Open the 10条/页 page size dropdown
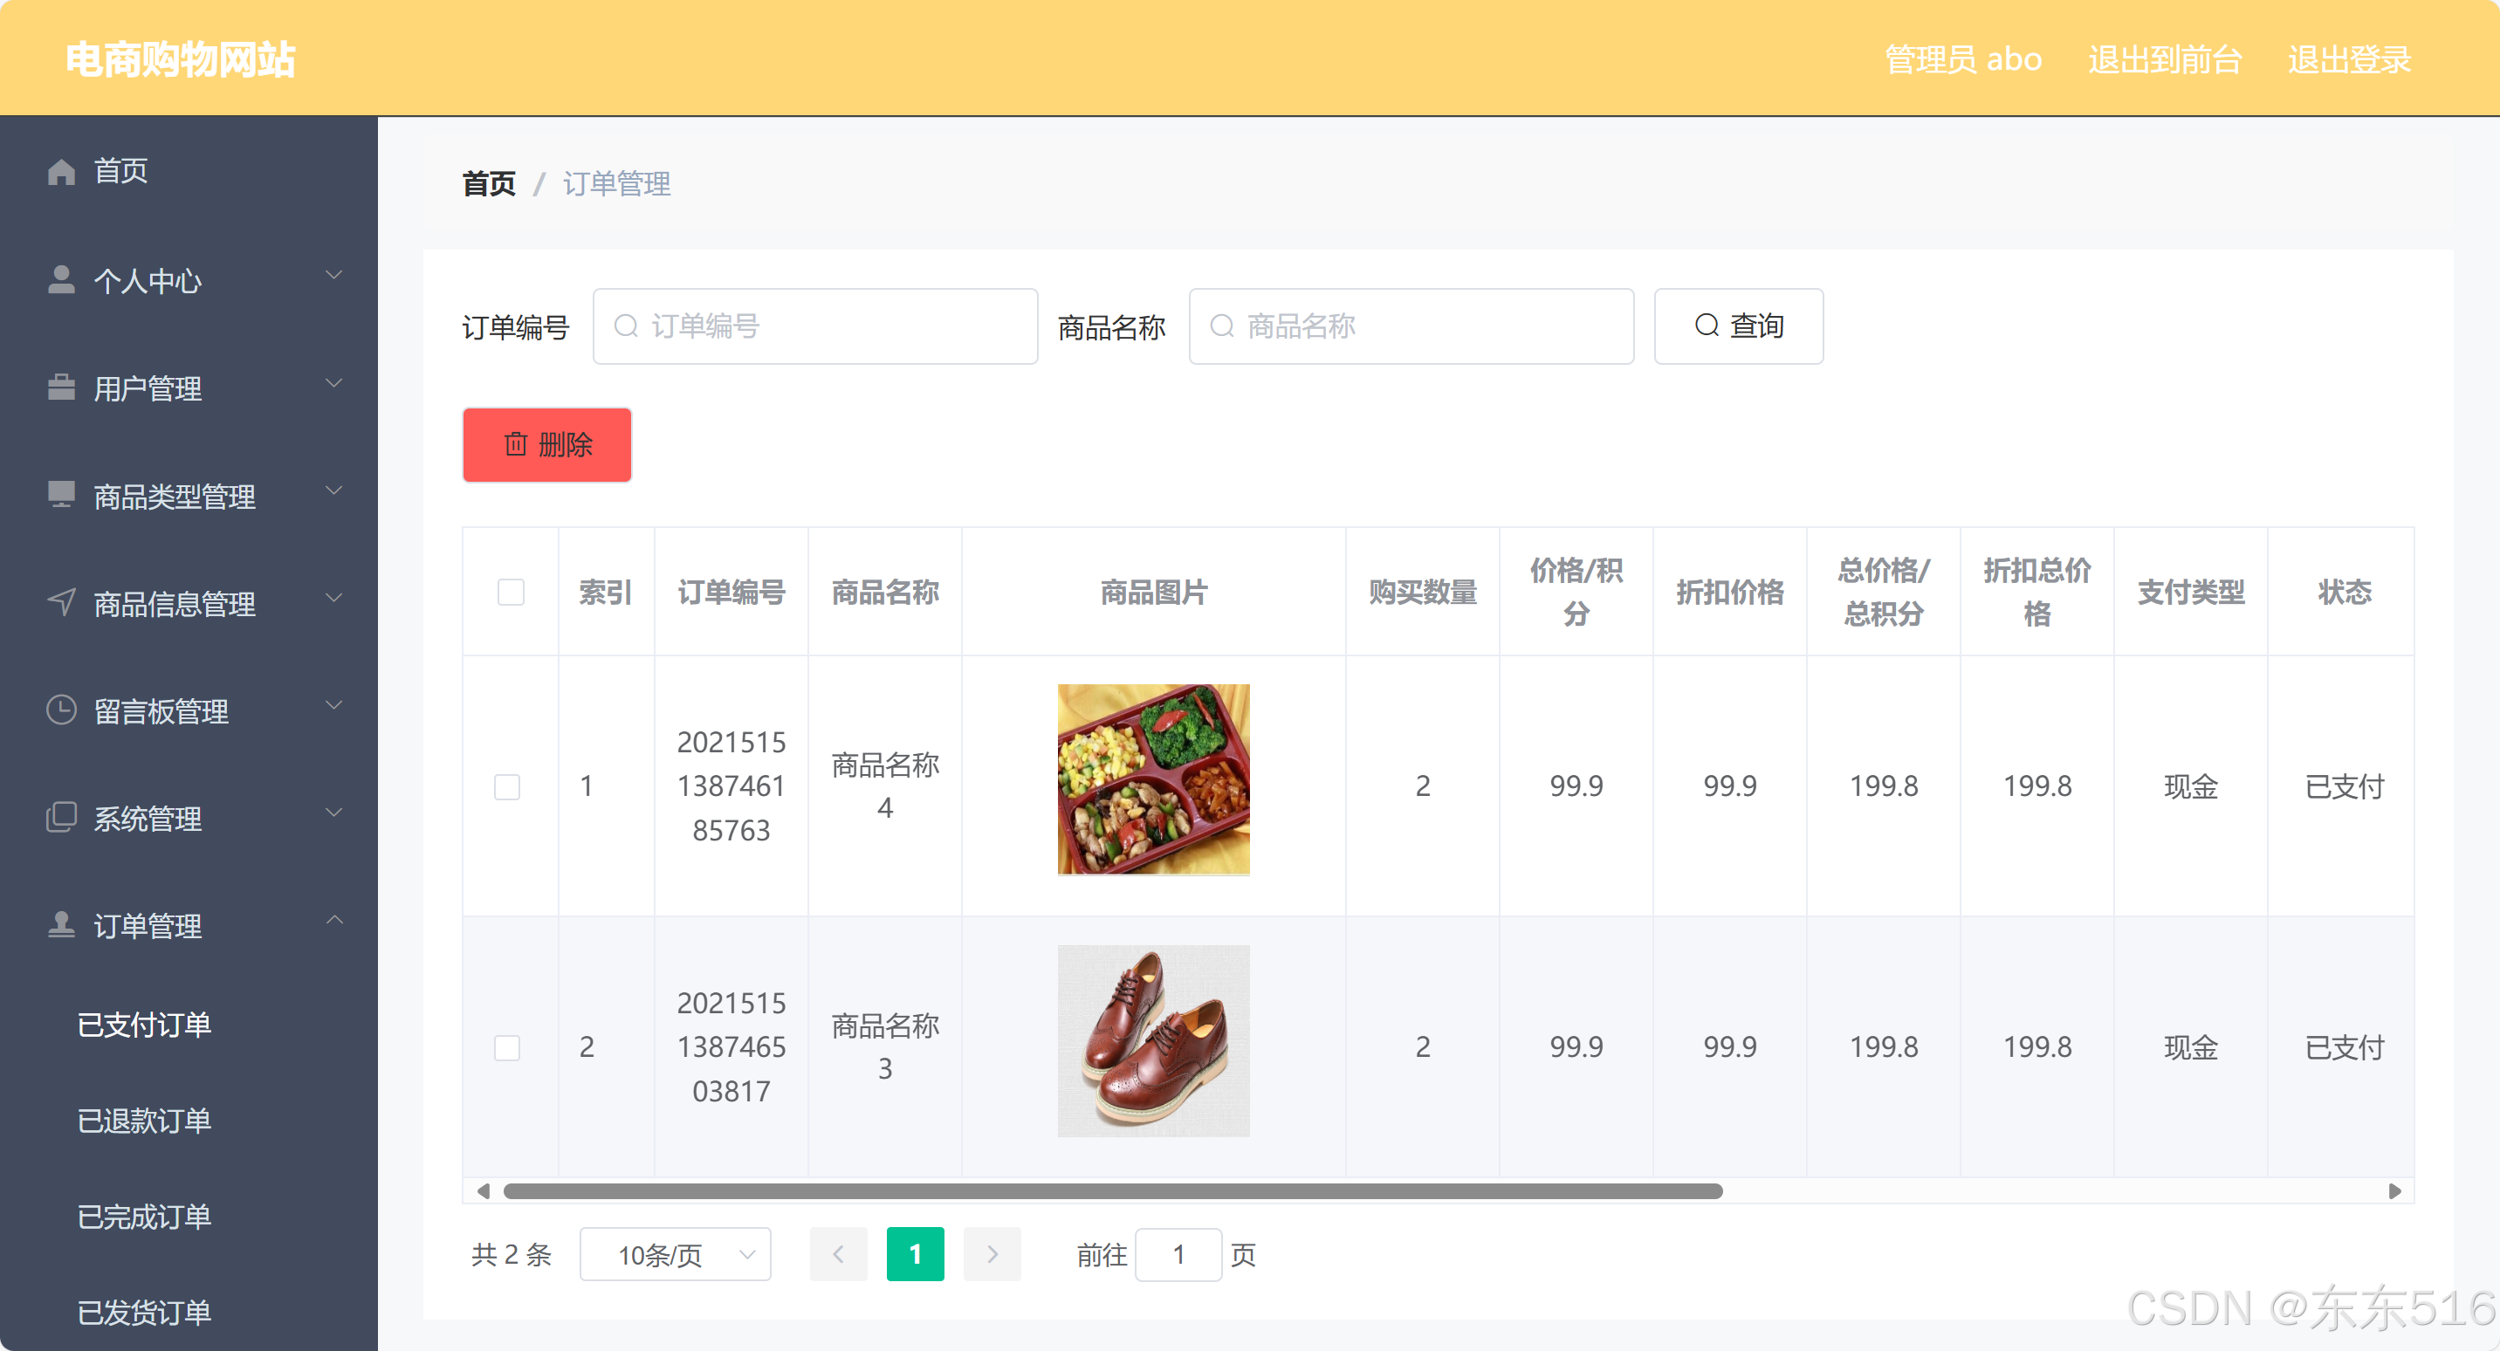Screen dimensions: 2500x1351 (x=676, y=1255)
